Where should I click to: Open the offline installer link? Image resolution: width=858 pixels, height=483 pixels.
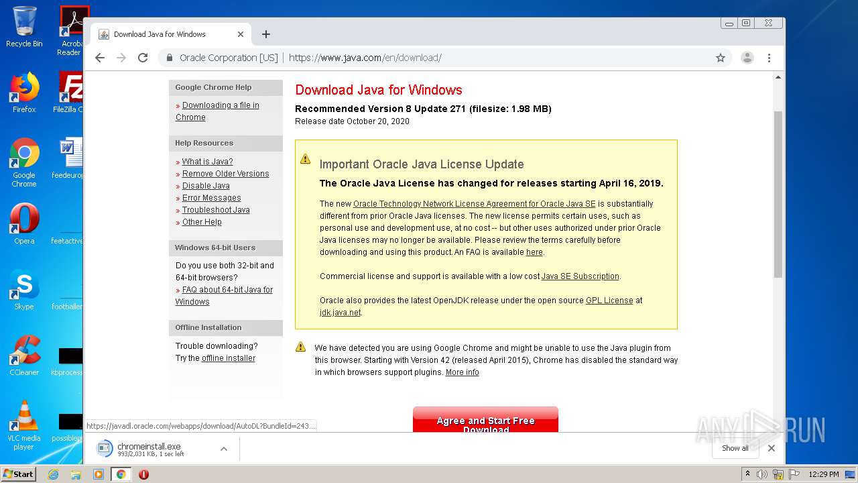(229, 358)
